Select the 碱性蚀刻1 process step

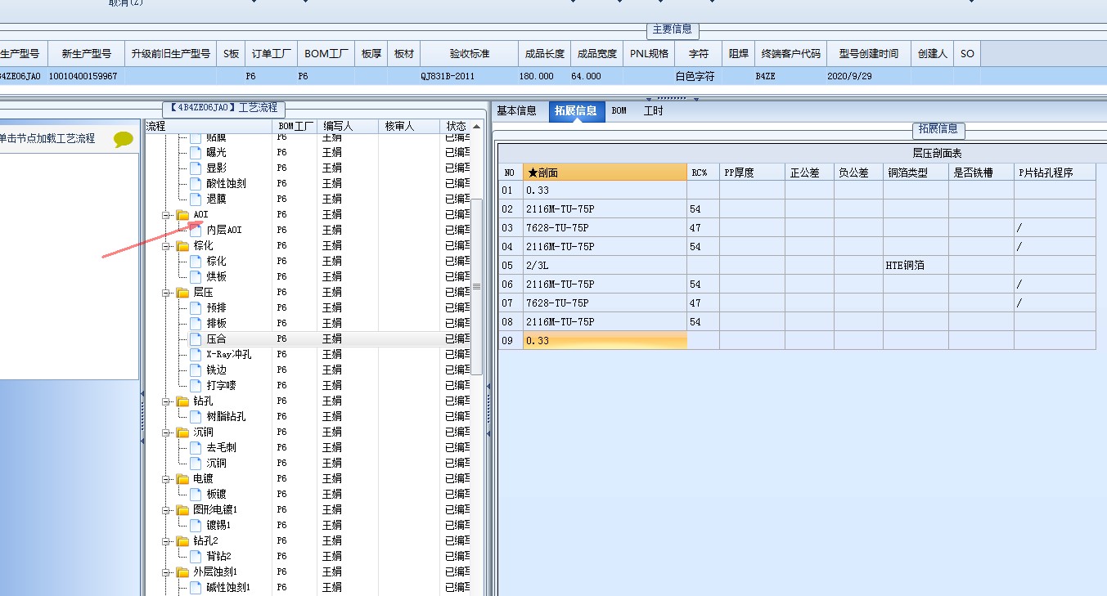[228, 587]
